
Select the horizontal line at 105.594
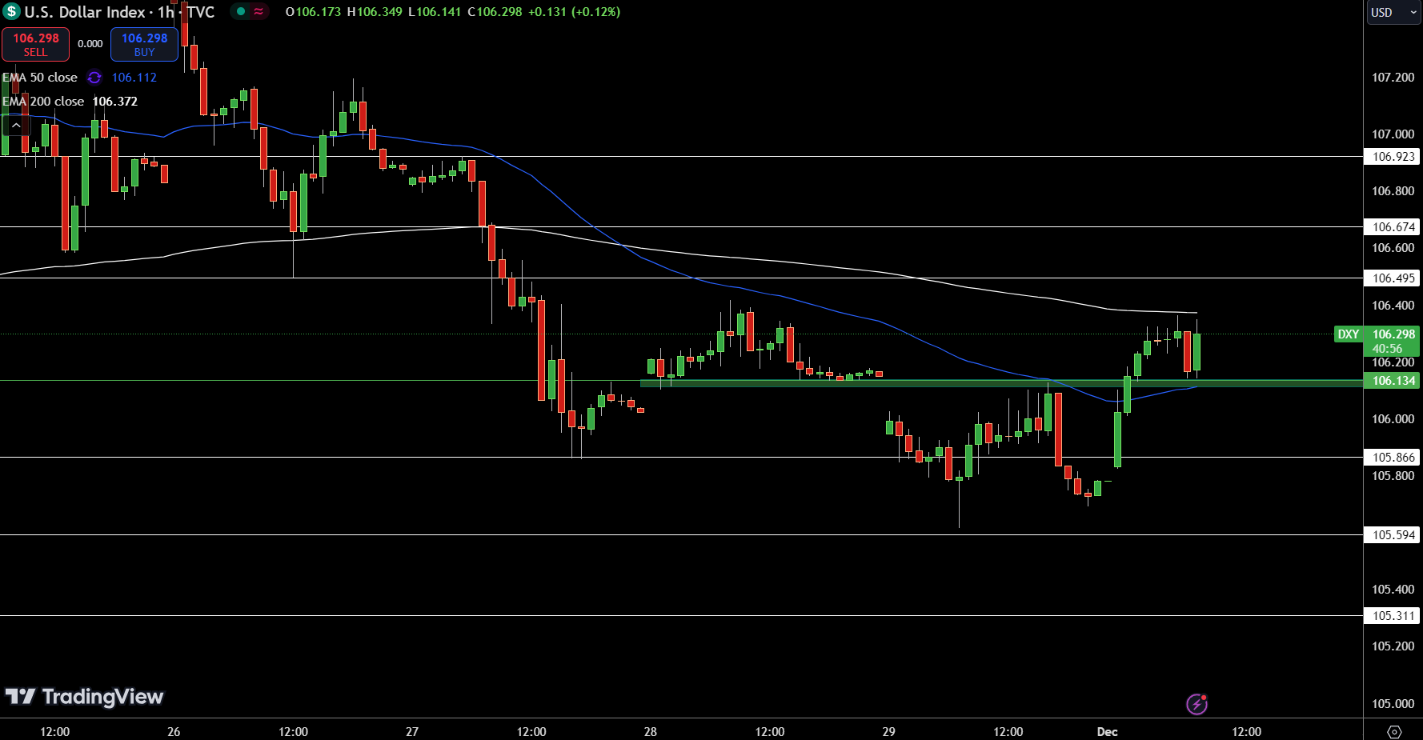(x=681, y=535)
